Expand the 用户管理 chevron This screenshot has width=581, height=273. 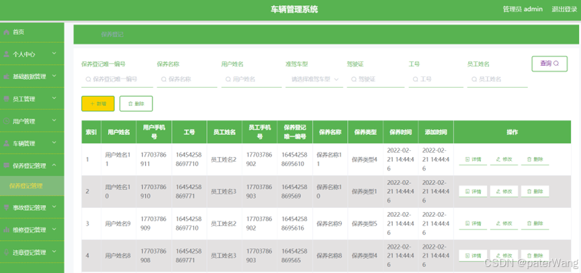pos(54,120)
